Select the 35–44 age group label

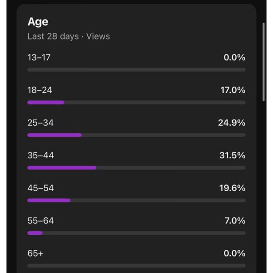(x=40, y=155)
